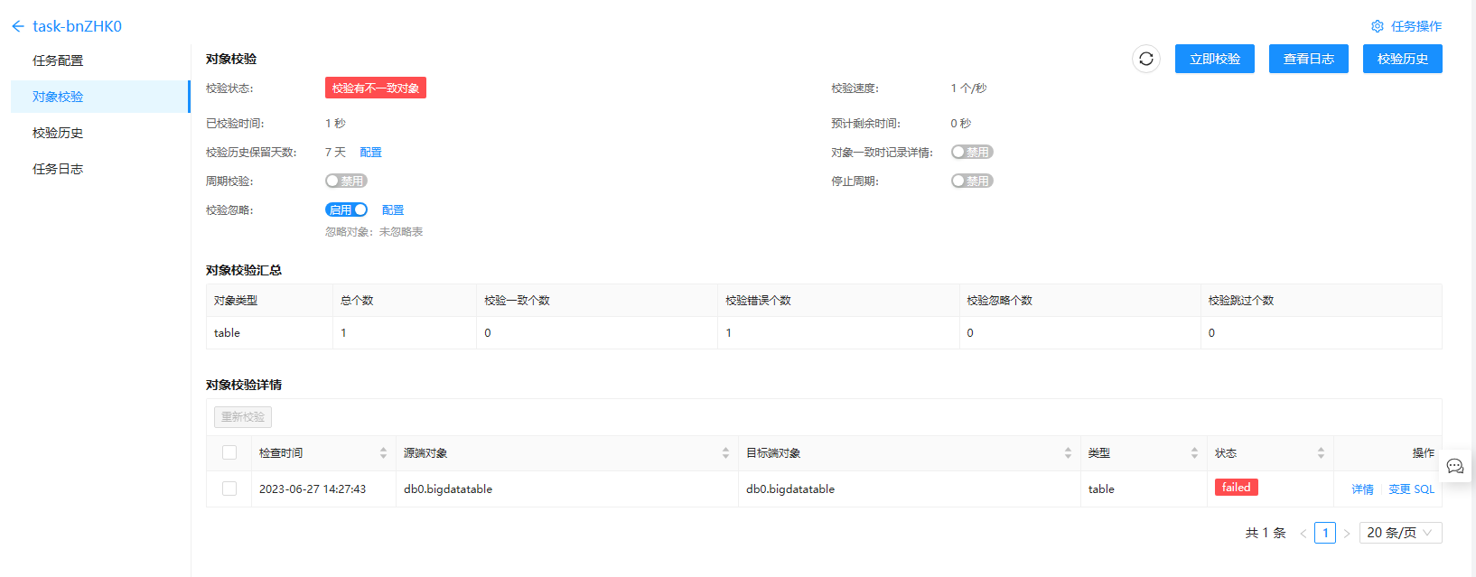Sort by 目标端对象 column arrows
This screenshot has width=1476, height=577.
1068,453
